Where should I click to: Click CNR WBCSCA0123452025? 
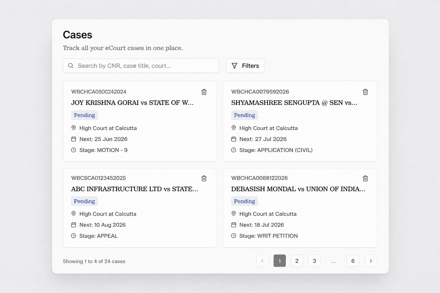pyautogui.click(x=99, y=178)
